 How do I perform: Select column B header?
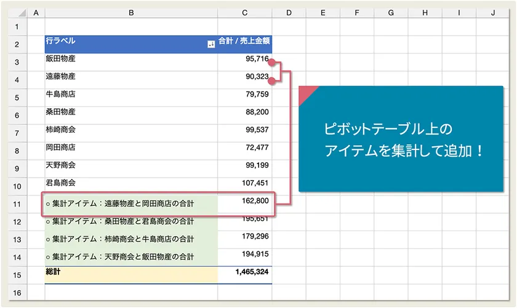130,13
